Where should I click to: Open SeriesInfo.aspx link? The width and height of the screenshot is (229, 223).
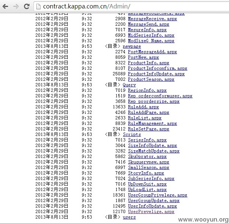click(147, 140)
